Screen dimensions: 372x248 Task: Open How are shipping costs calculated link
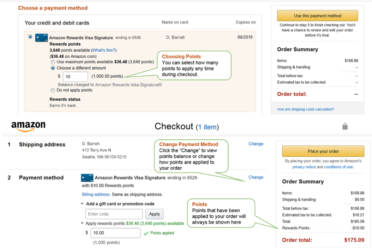click(x=305, y=109)
